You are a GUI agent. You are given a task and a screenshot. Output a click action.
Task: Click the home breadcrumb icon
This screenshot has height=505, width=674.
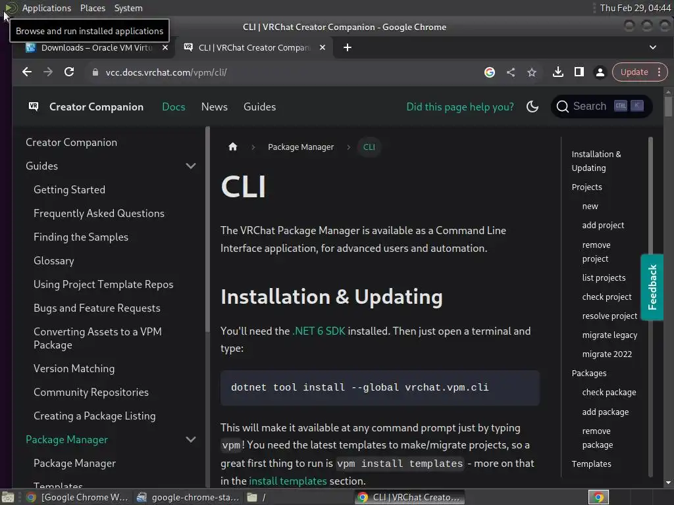click(x=232, y=147)
